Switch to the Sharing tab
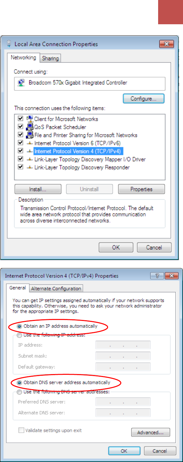The width and height of the screenshot is (183, 462). (x=50, y=58)
